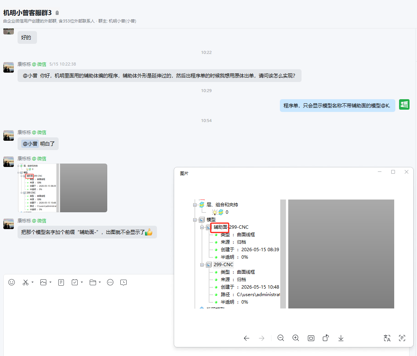Select message about 辅助体编的程序

pos(160,76)
